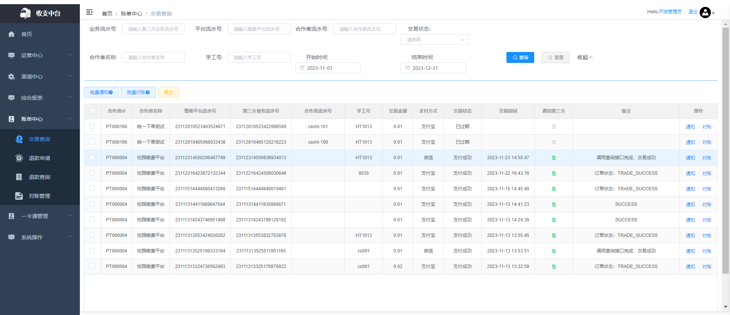Viewport: 730px width, 315px height.
Task: Click the 导出 export button
Action: tap(168, 92)
